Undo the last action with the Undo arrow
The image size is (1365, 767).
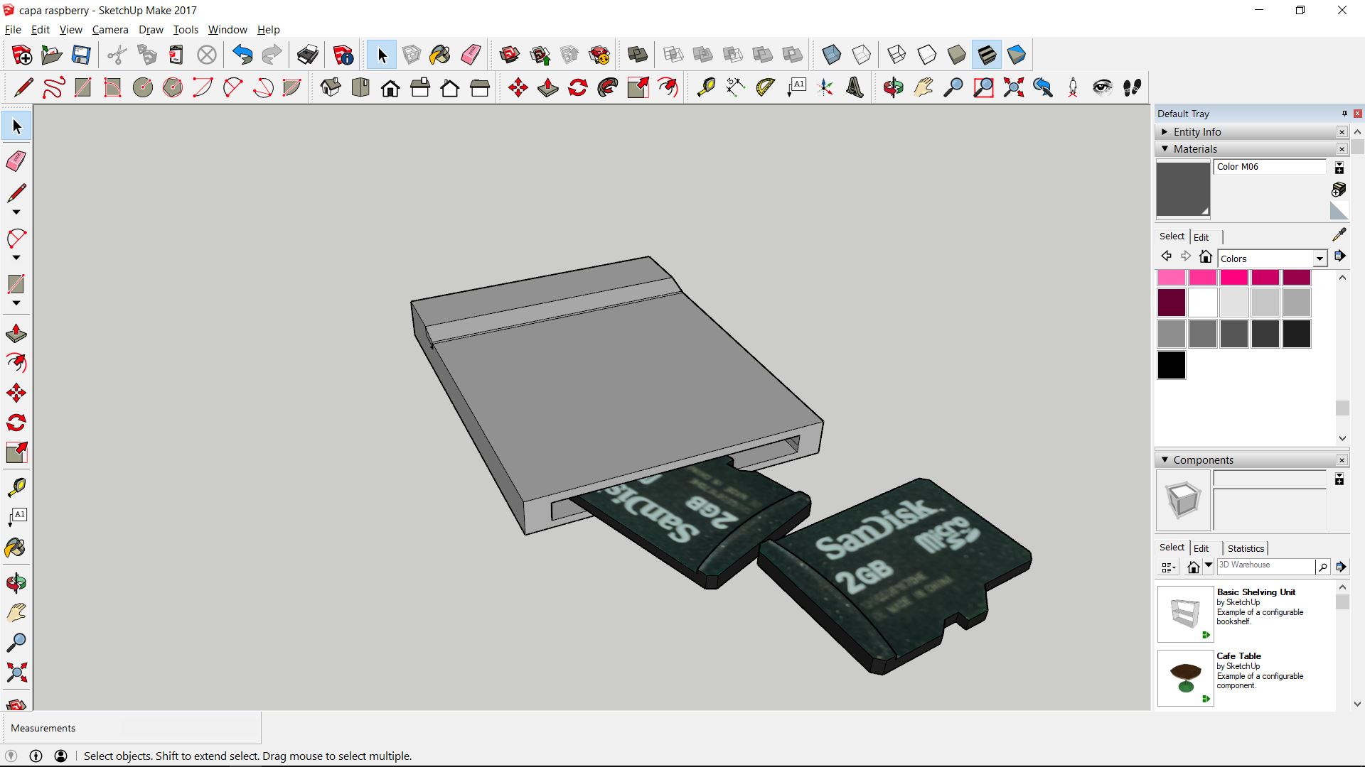(x=242, y=55)
